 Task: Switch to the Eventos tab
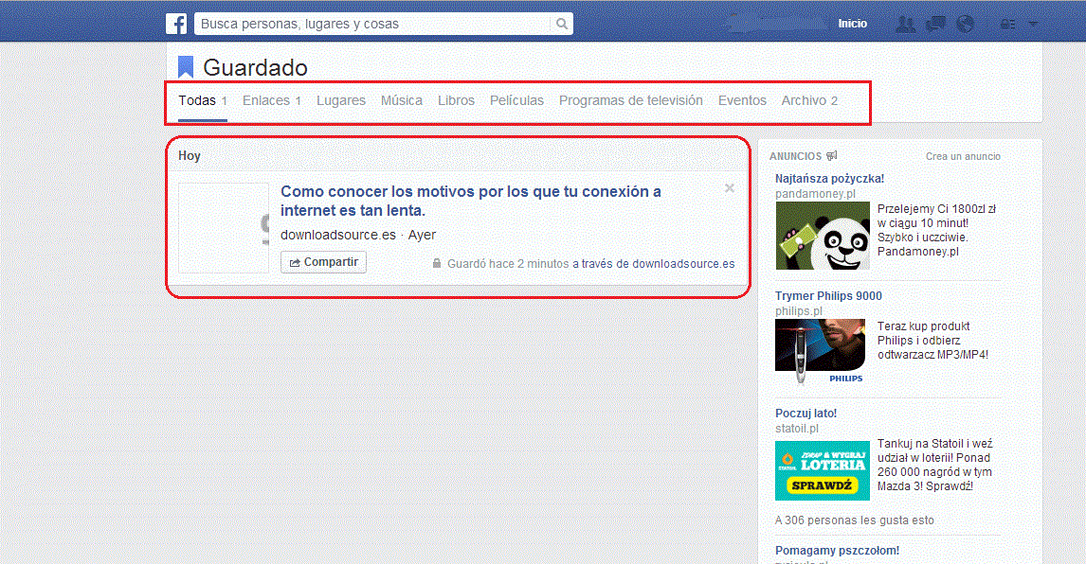[x=742, y=101]
